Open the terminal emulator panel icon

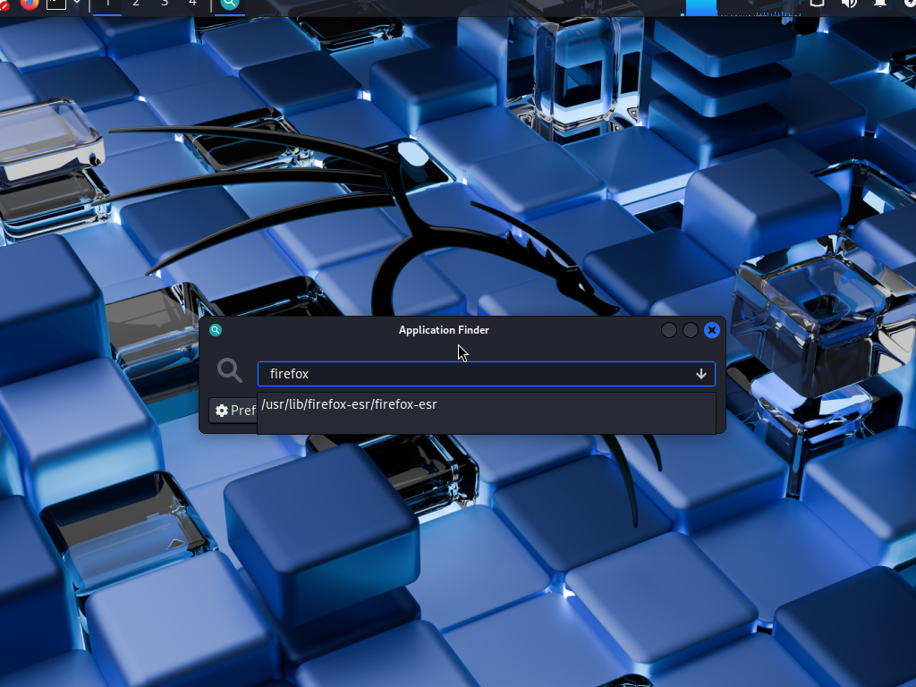tap(56, 4)
